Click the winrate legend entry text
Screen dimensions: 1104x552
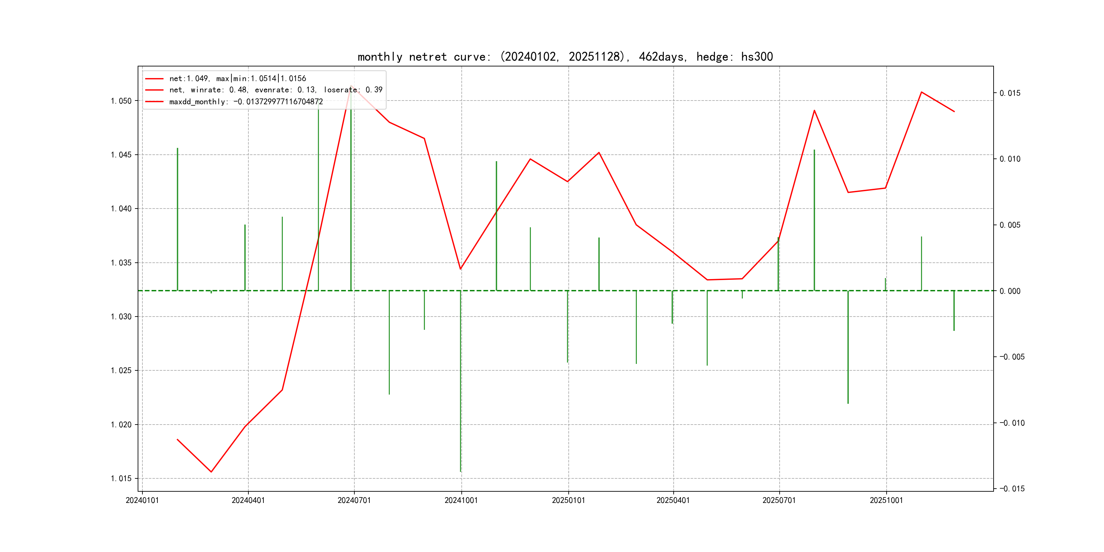[x=276, y=90]
